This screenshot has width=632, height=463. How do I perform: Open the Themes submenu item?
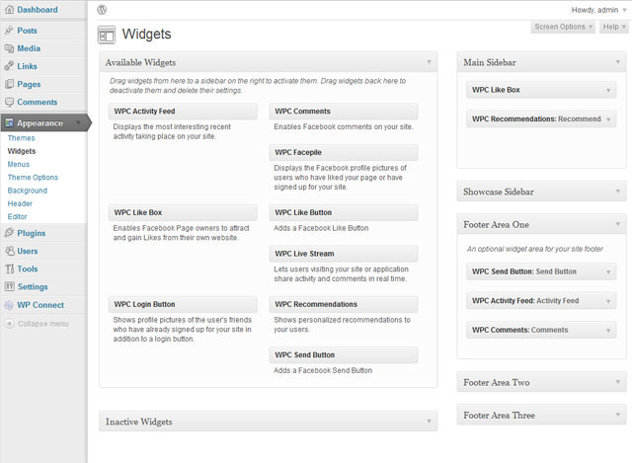pos(21,138)
